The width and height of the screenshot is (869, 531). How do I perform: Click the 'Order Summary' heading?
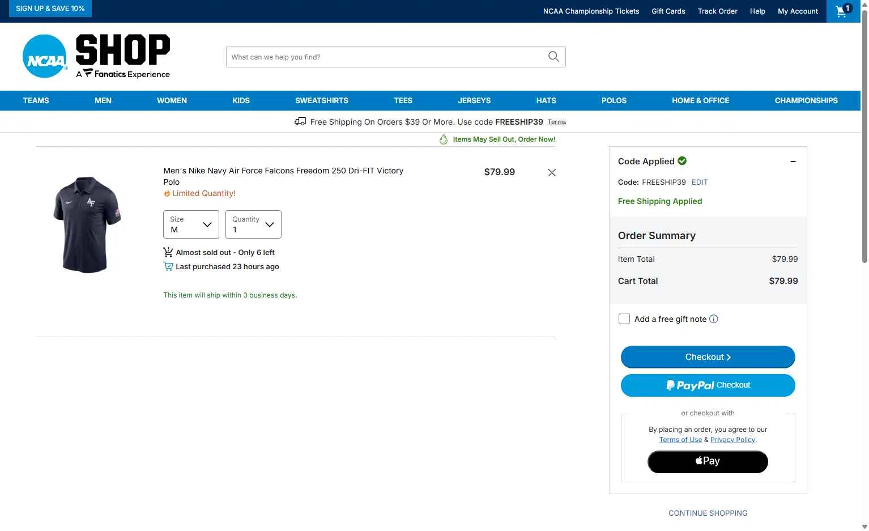point(657,236)
